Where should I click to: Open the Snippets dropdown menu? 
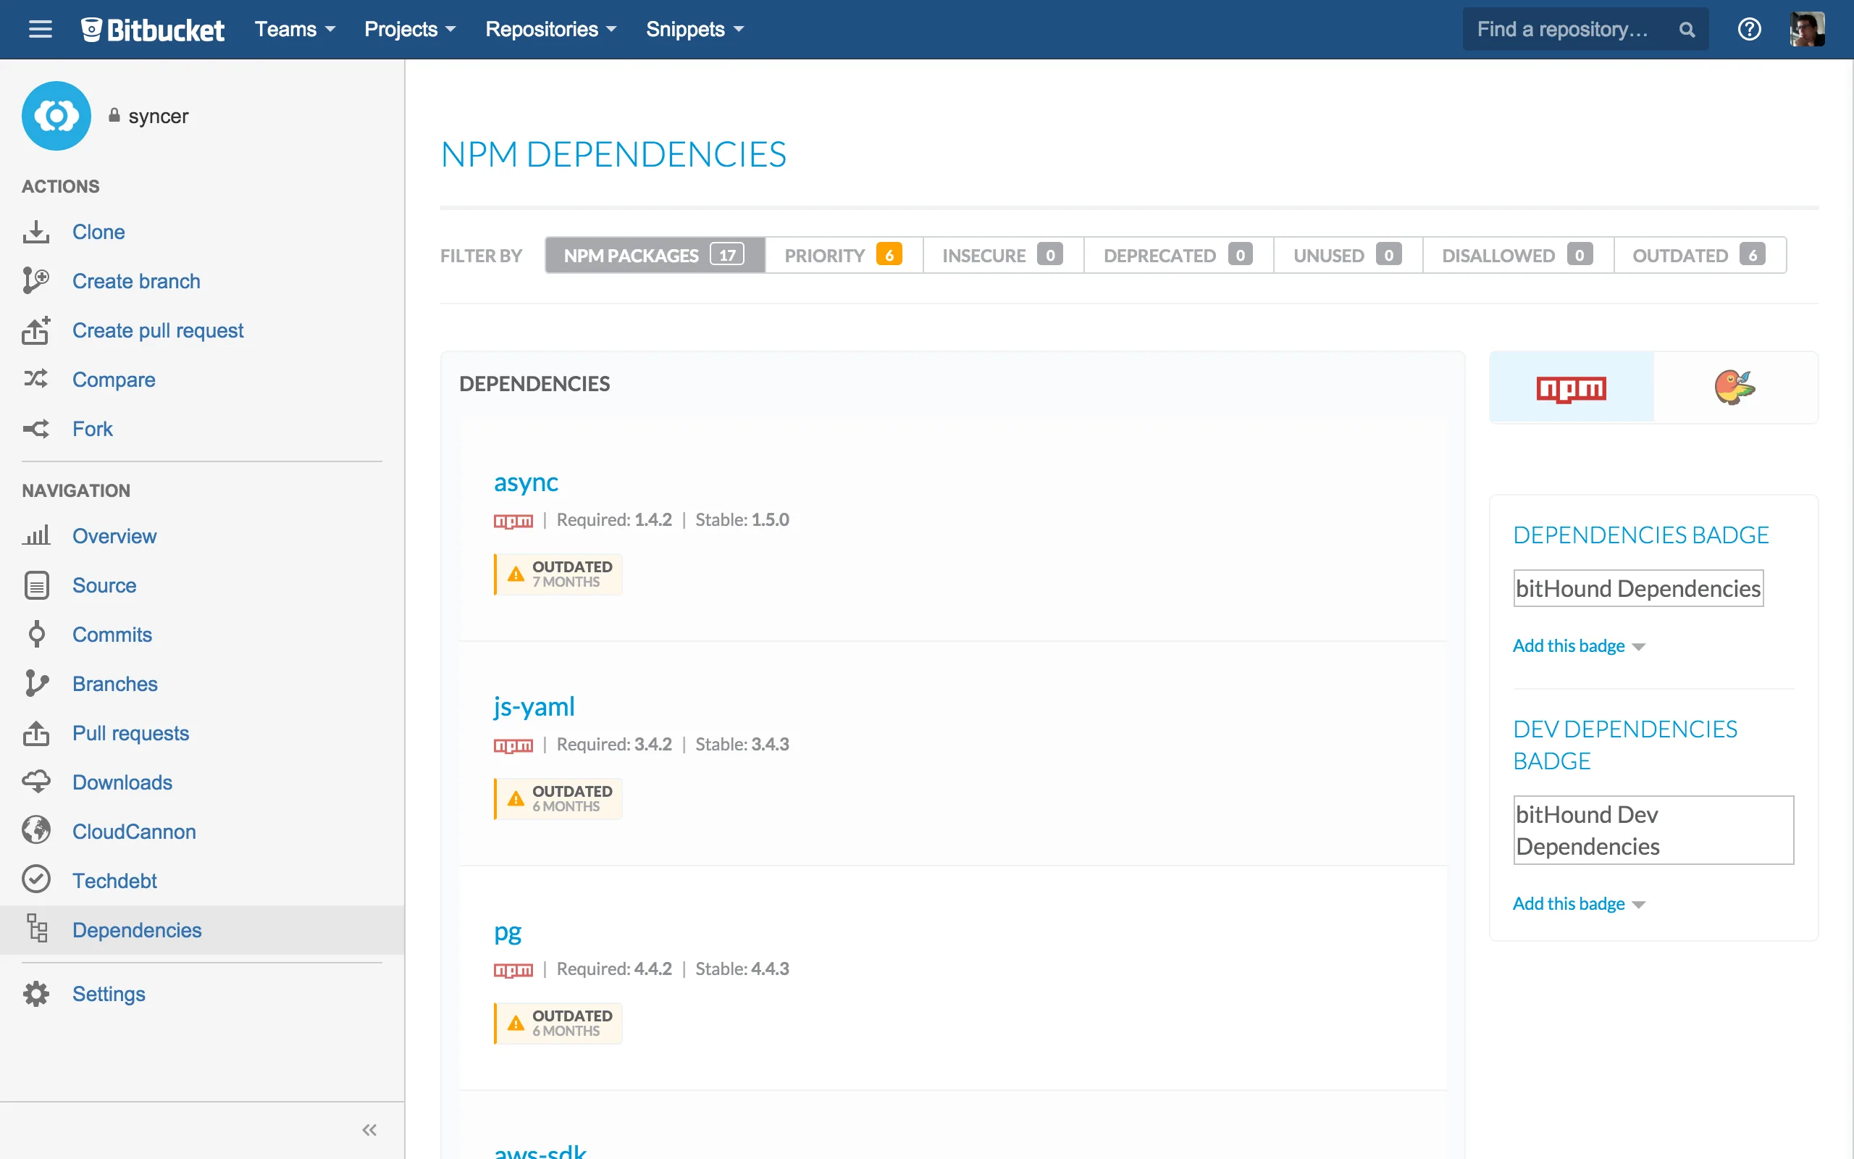coord(695,29)
